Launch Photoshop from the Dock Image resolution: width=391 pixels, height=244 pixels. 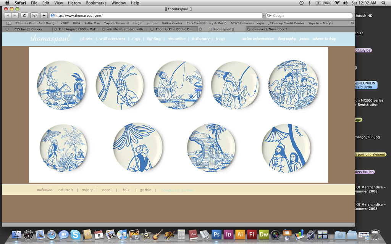pos(217,235)
